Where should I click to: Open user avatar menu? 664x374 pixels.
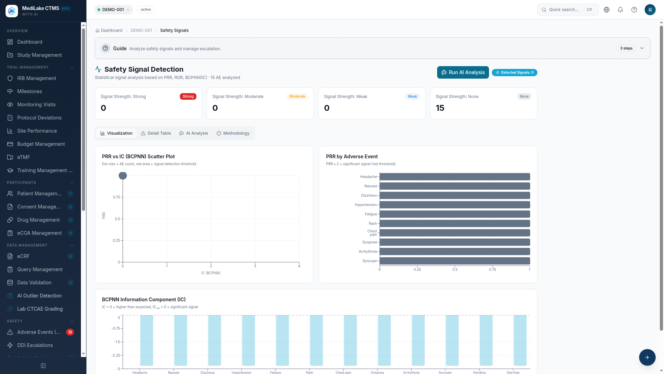click(x=650, y=10)
